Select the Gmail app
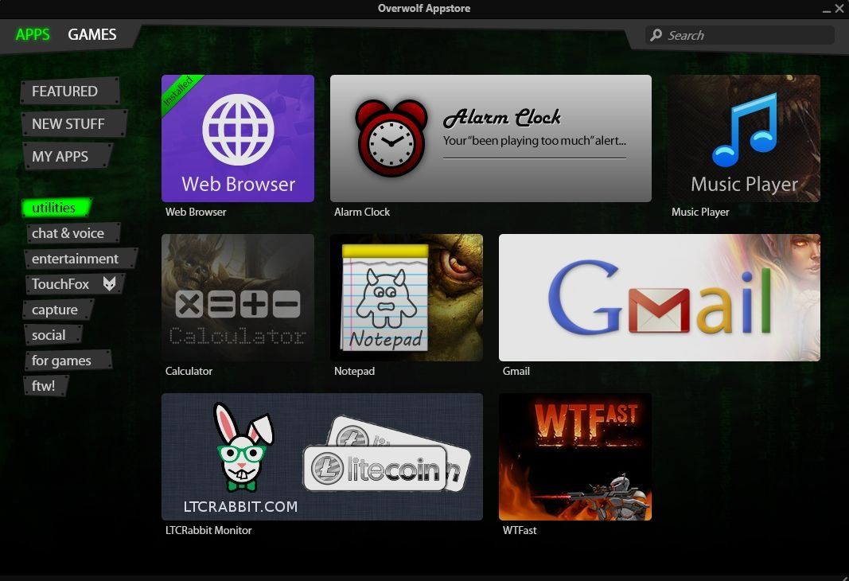This screenshot has width=849, height=581. (x=659, y=297)
